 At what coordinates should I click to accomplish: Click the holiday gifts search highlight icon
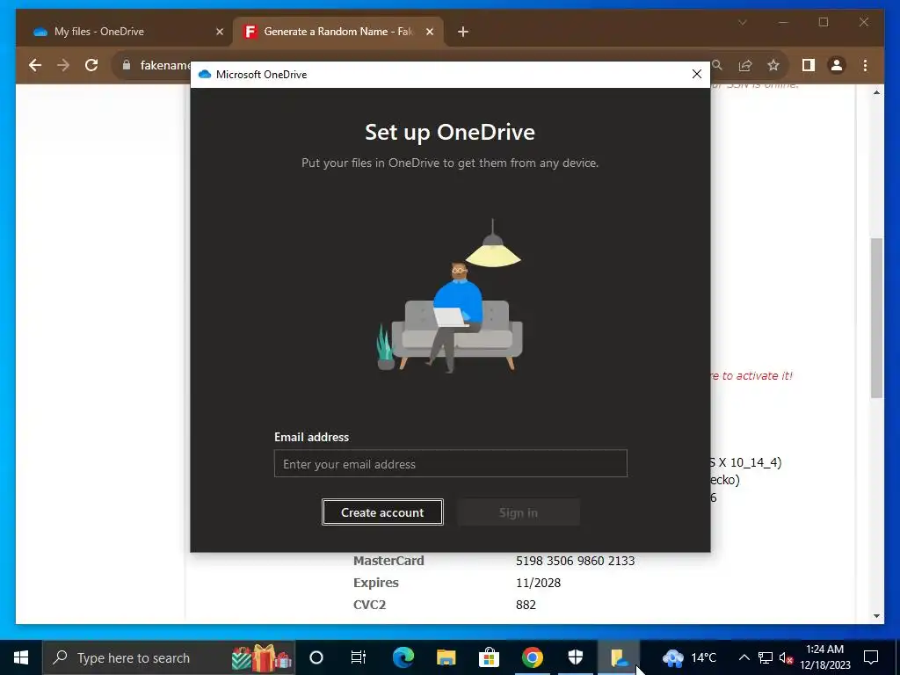[x=262, y=657]
